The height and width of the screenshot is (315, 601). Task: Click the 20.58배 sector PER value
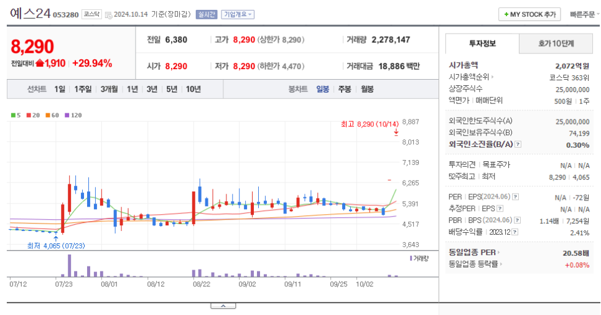(575, 253)
